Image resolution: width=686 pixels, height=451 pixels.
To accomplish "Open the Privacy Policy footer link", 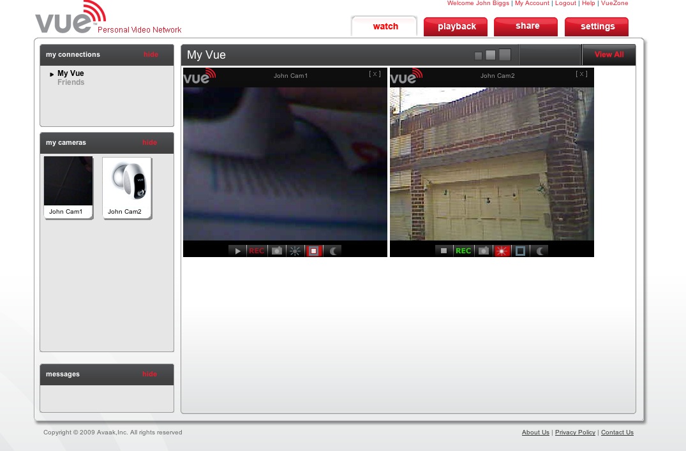I will tap(576, 433).
